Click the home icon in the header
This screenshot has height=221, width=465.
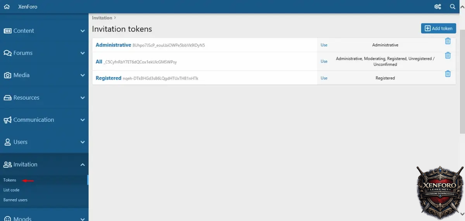[7, 7]
